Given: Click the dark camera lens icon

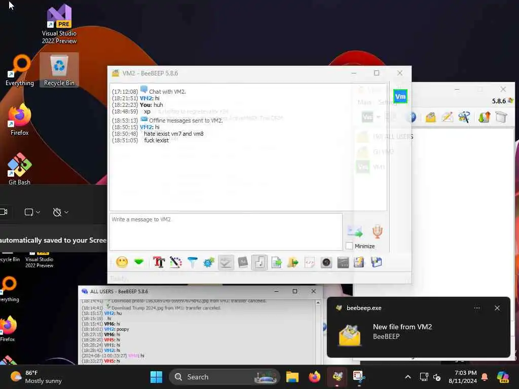Looking at the screenshot, I should pyautogui.click(x=326, y=263).
